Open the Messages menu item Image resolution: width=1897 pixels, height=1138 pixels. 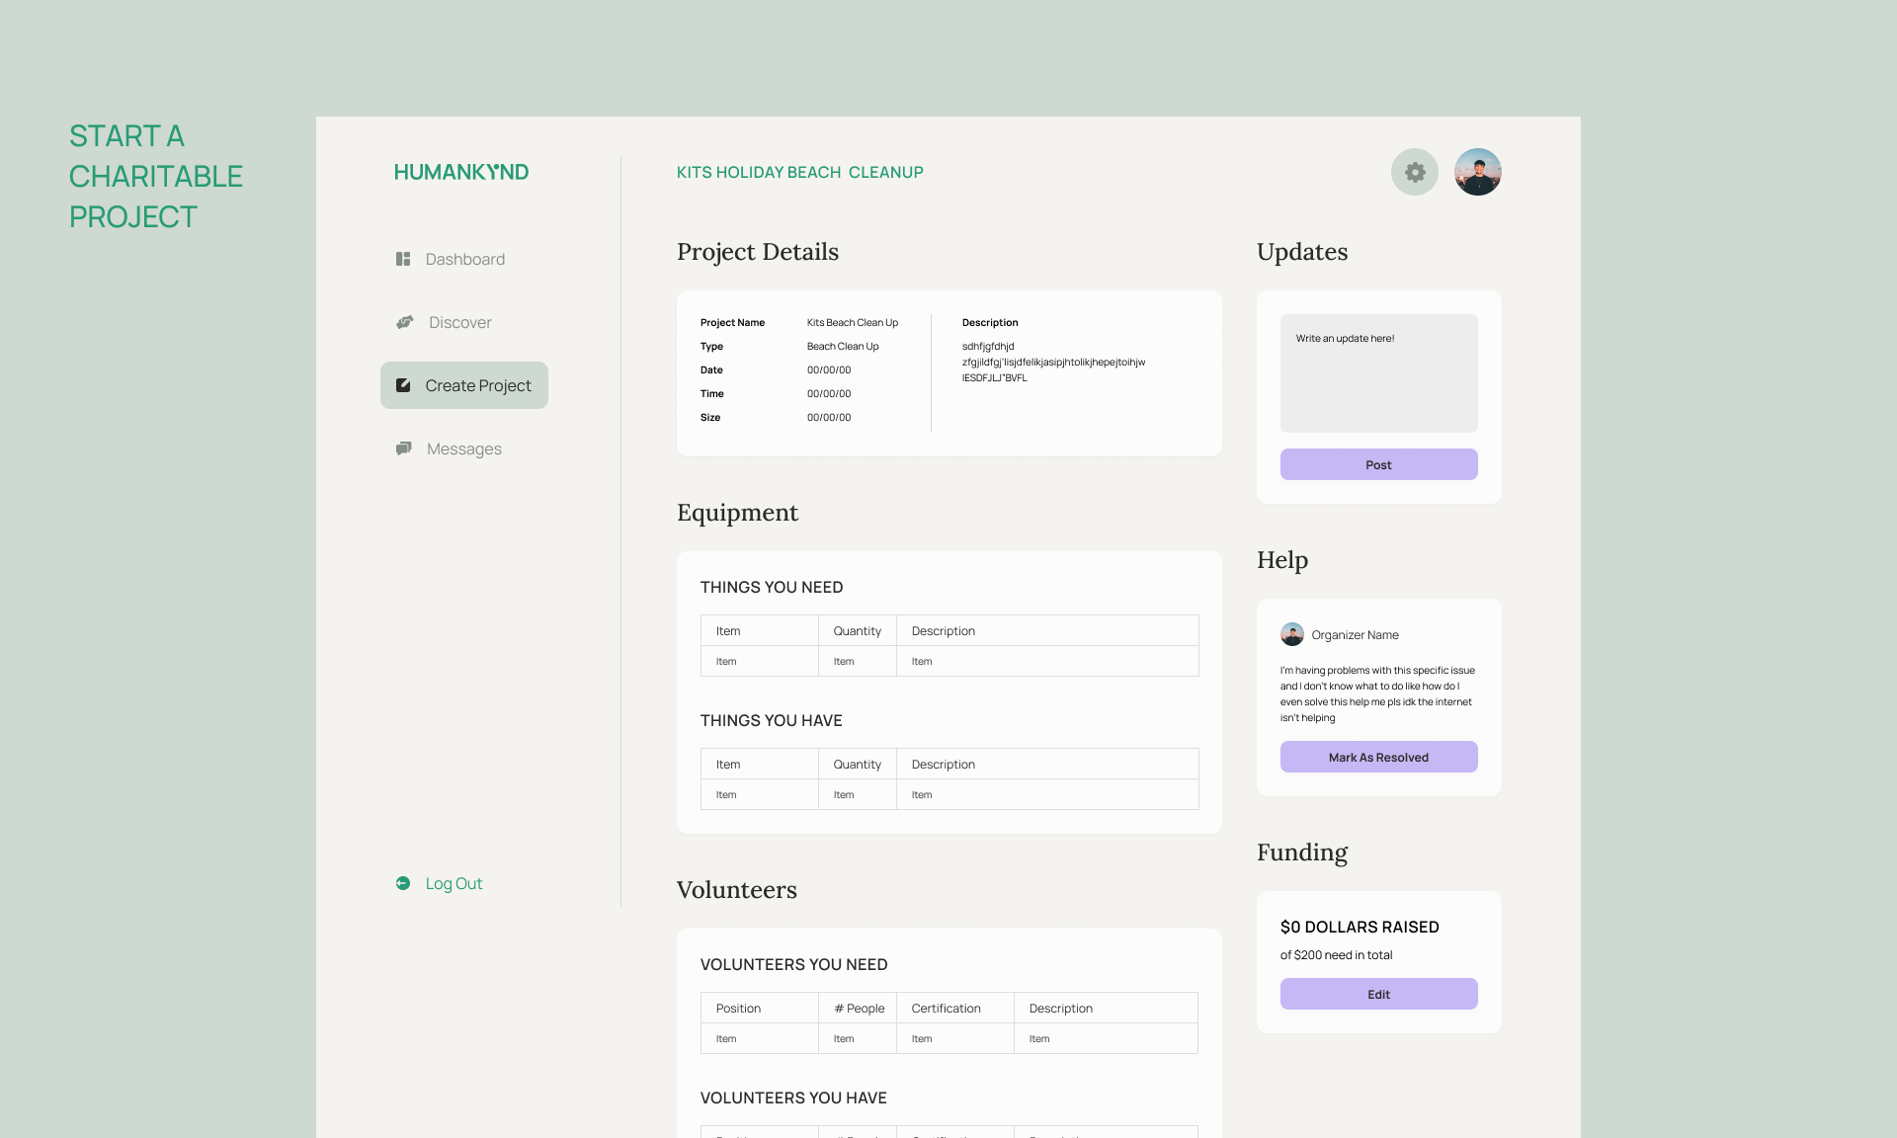[463, 448]
